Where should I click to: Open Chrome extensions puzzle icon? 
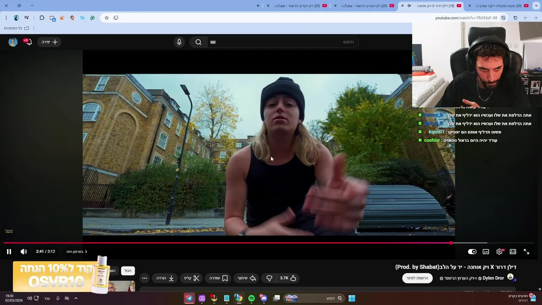[x=41, y=18]
